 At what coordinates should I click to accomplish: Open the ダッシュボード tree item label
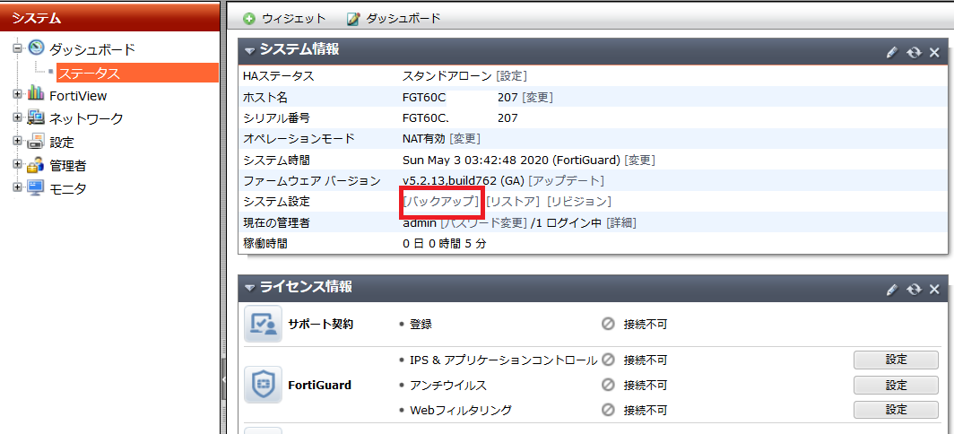click(x=91, y=49)
